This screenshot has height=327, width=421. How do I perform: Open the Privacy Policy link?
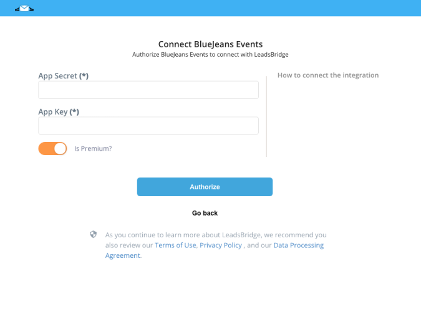[221, 245]
